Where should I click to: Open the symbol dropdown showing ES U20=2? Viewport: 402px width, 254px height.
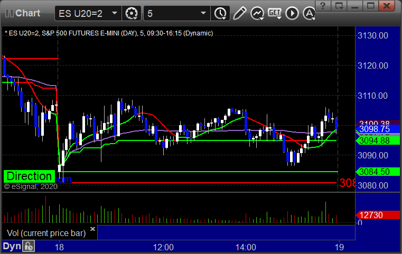88,13
